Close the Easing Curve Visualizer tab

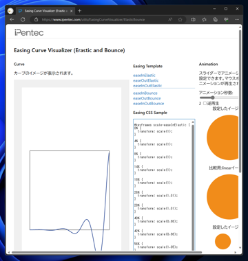(72, 11)
